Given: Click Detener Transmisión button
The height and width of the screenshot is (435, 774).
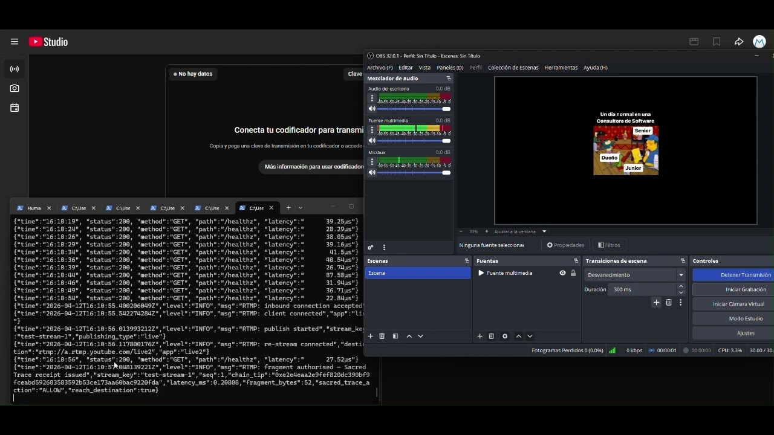Looking at the screenshot, I should (733, 275).
